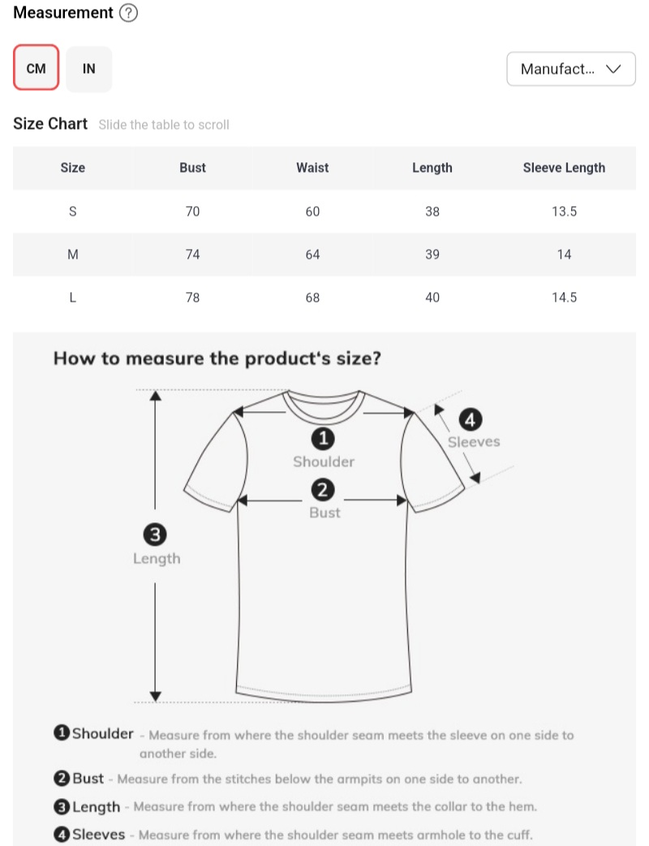
Task: Click the number 1 Shoulder marker on diagram
Action: [x=324, y=439]
